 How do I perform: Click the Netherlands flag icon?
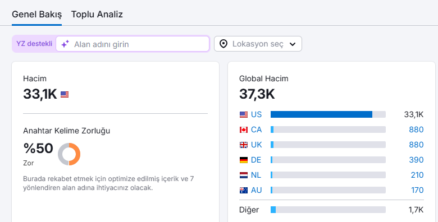pos(244,175)
